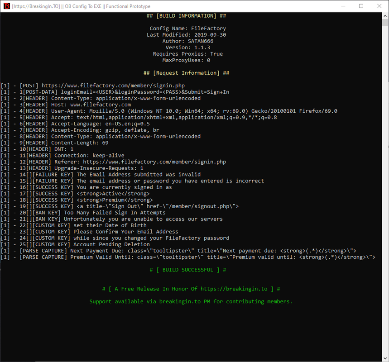Click the '## [Request Information] ##' heading
Viewport: 389px width, 362px height.
[x=186, y=73]
